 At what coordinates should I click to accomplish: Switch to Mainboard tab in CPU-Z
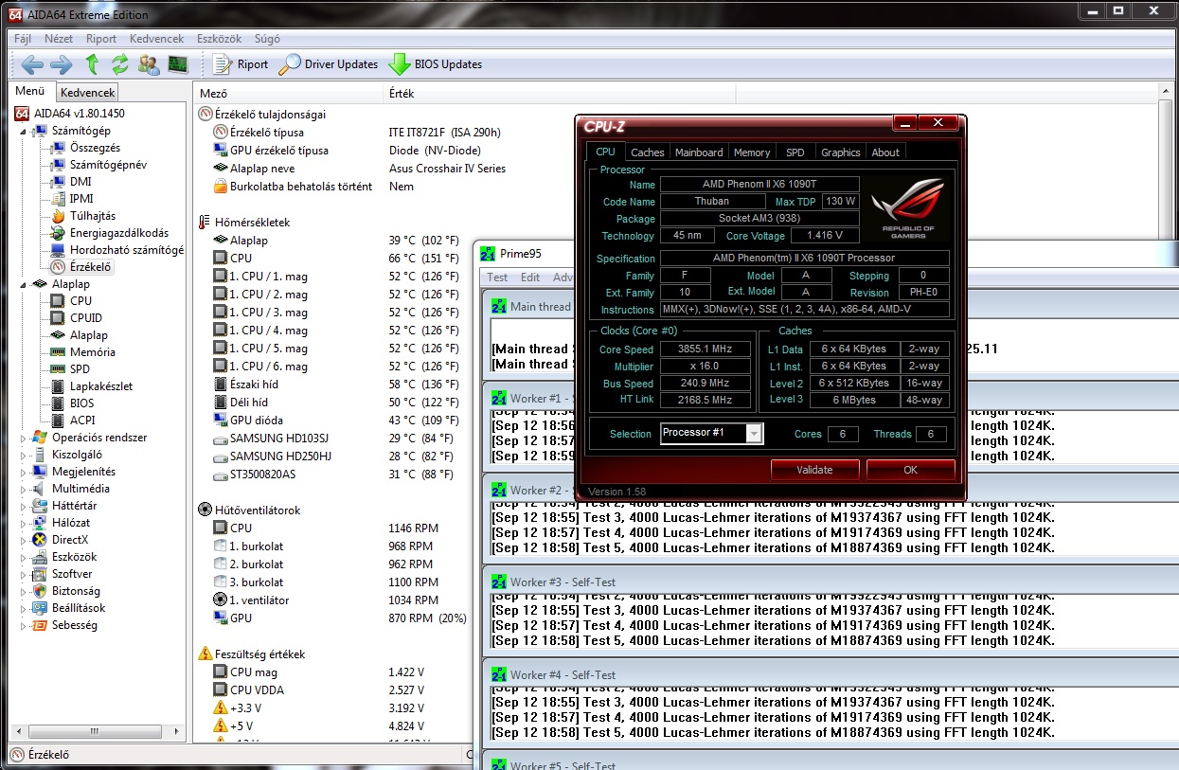pos(699,152)
